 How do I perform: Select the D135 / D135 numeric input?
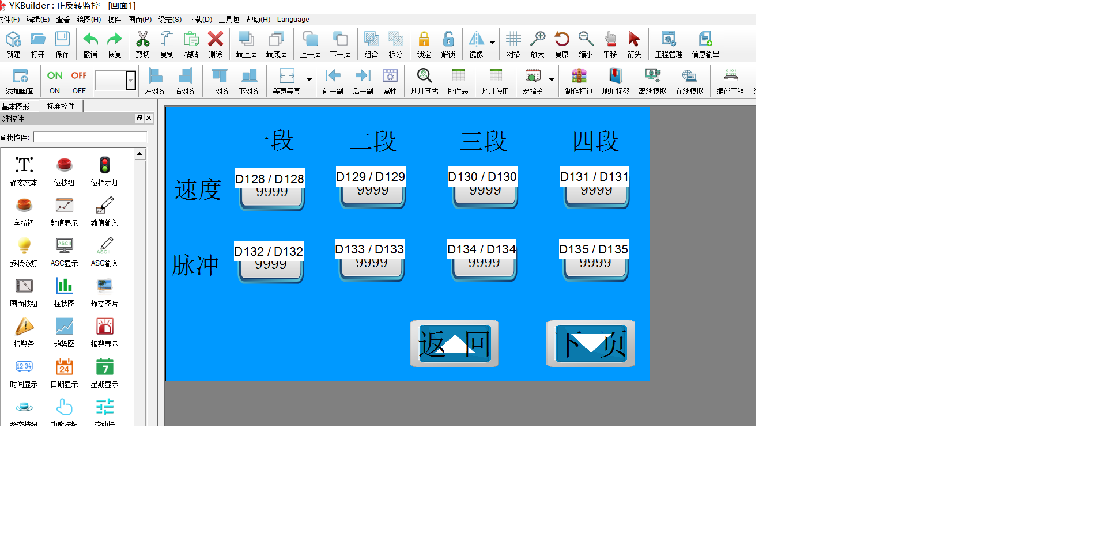(x=594, y=260)
